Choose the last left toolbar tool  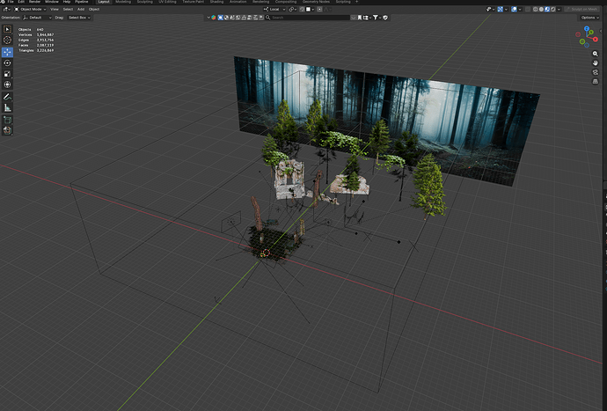click(7, 130)
